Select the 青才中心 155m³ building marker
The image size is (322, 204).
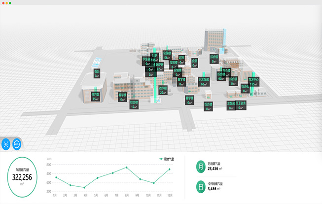(254, 81)
